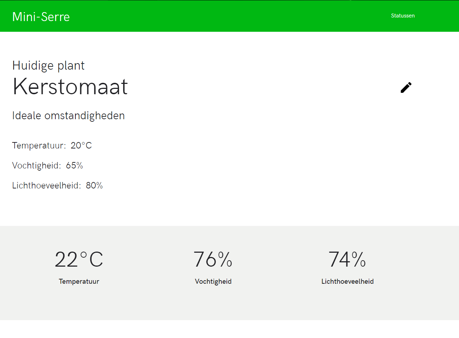Viewport: 459px width, 338px height.
Task: Select the ideal Vochtigheid 65% line
Action: coord(48,166)
